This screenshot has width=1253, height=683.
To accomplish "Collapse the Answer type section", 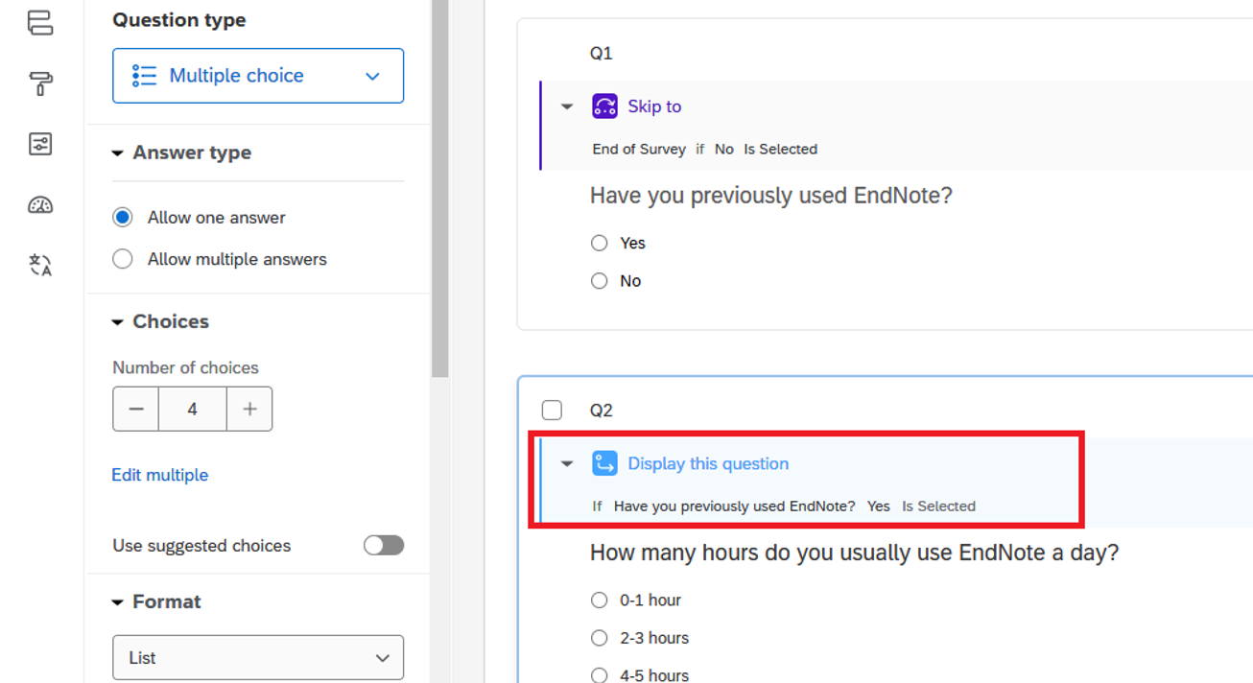I will [118, 153].
